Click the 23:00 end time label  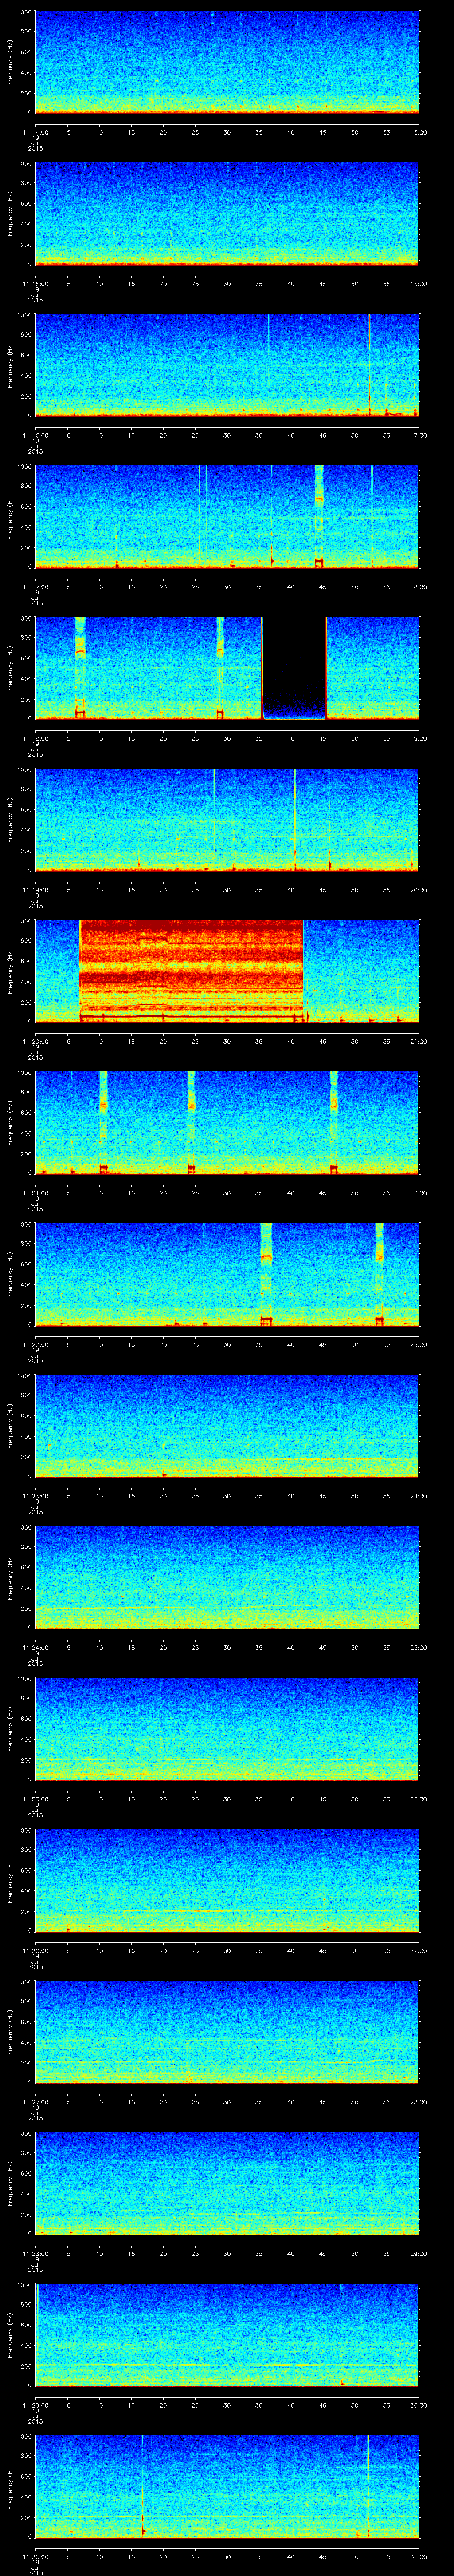pos(418,1345)
